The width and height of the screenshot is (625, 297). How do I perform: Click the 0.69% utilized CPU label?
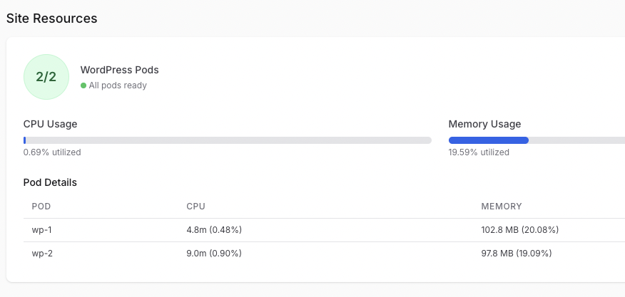[52, 152]
